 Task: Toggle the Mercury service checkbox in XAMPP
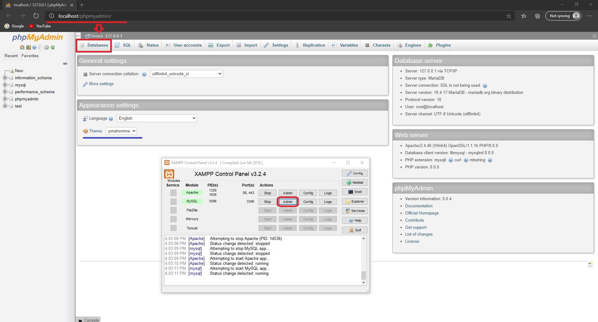click(x=173, y=219)
